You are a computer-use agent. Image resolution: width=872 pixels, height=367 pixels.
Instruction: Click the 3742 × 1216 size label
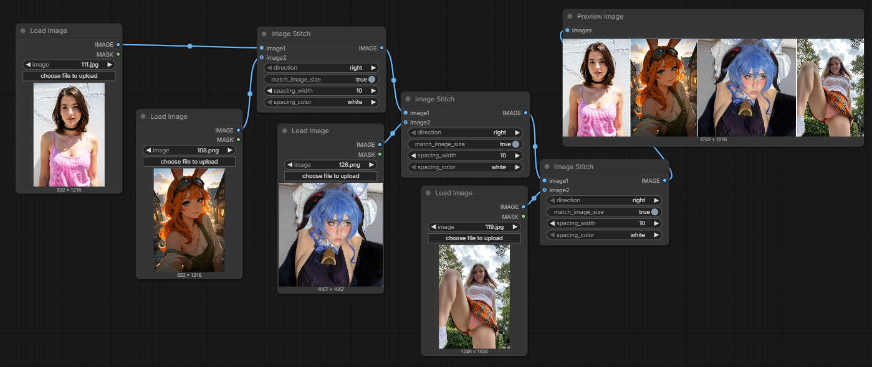tap(713, 140)
